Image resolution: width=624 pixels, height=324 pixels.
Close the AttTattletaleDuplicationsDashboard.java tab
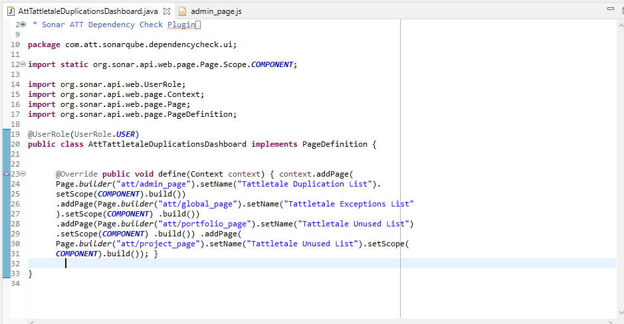(167, 11)
